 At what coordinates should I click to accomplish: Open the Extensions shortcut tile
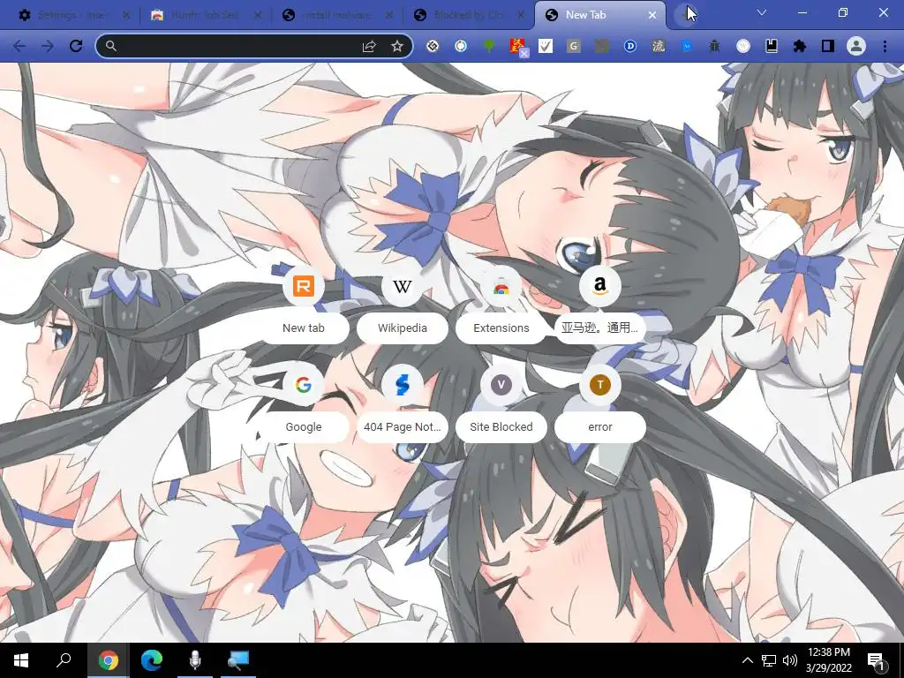tap(501, 305)
